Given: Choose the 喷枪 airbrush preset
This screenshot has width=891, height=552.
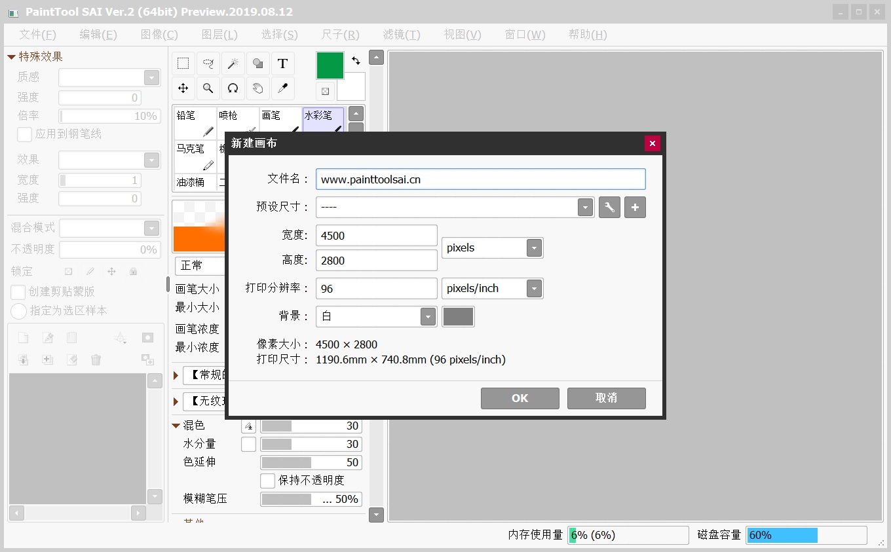Looking at the screenshot, I should [x=238, y=120].
